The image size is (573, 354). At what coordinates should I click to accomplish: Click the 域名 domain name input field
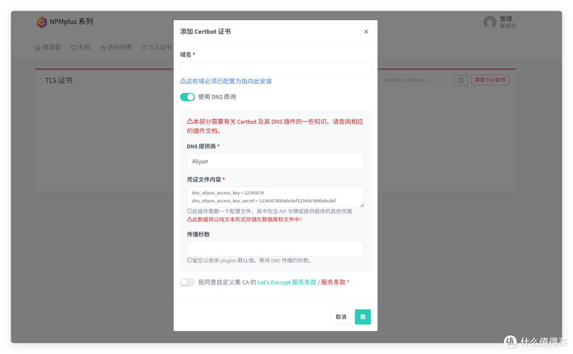[275, 70]
